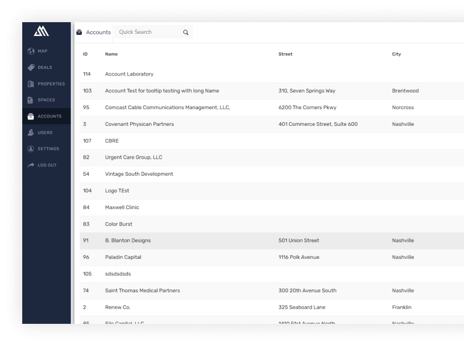Click the magnifier icon in Quick Search
Viewport: 464px width, 346px height.
(186, 32)
